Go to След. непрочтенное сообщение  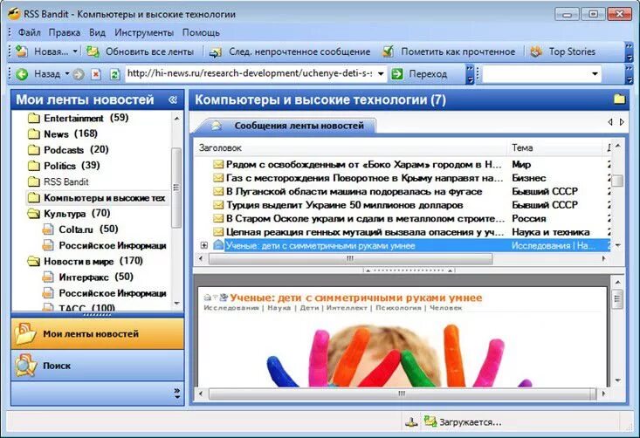tap(290, 51)
